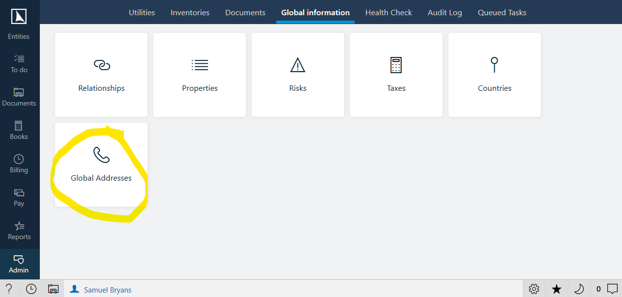Open the Audit Log tab
622x297 pixels.
[x=445, y=12]
